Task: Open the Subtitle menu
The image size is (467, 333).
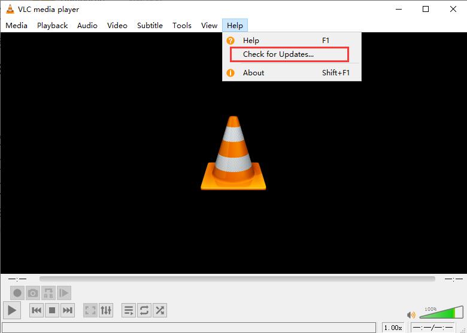Action: pyautogui.click(x=150, y=26)
